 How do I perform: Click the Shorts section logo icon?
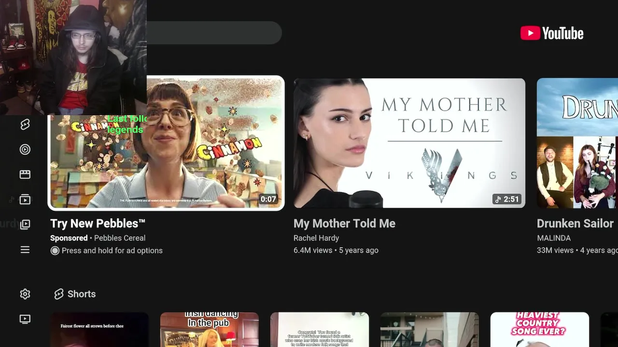point(59,294)
